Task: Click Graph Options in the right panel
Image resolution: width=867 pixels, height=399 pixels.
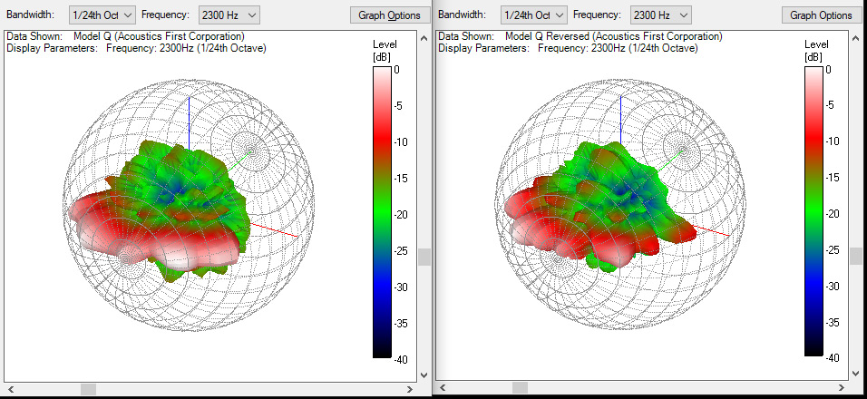Action: [821, 15]
